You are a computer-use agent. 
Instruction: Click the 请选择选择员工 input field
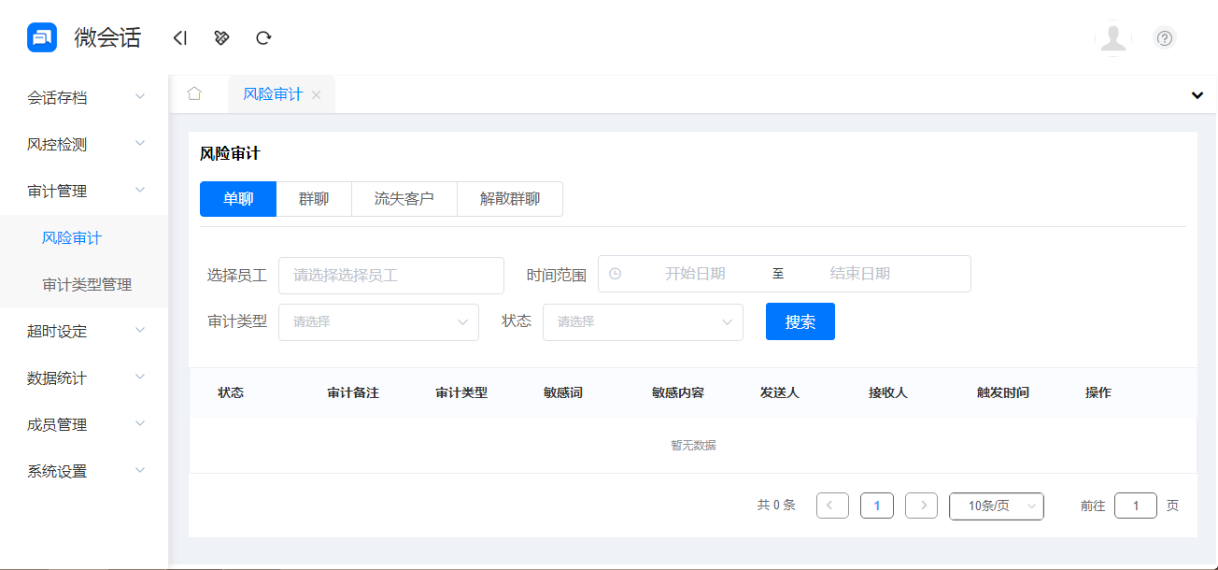pyautogui.click(x=390, y=275)
